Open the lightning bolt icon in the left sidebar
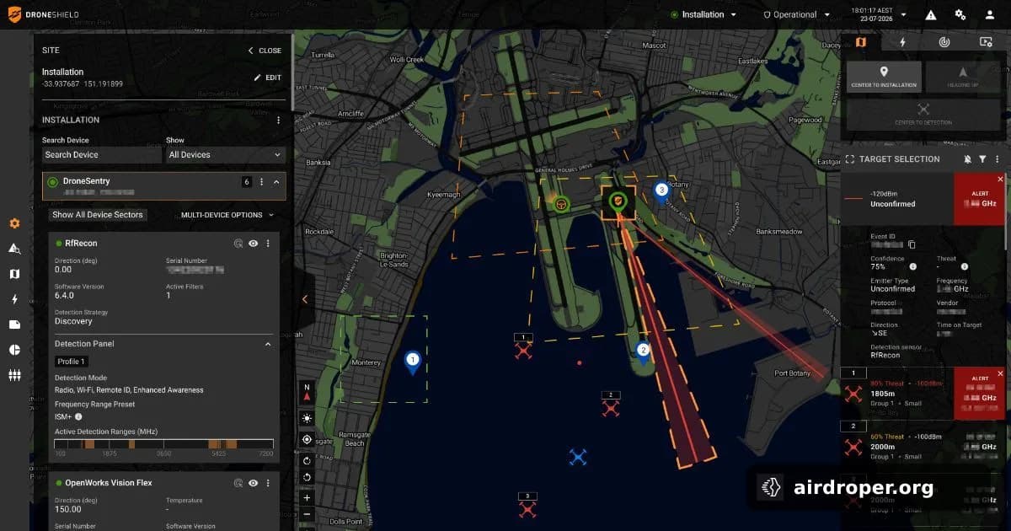Screen dimensions: 1011x531 (14, 299)
